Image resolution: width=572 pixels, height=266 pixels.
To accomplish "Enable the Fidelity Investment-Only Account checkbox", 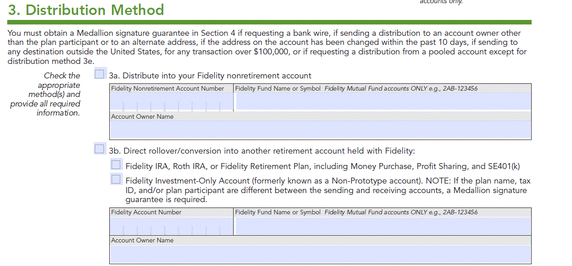I will 116,179.
